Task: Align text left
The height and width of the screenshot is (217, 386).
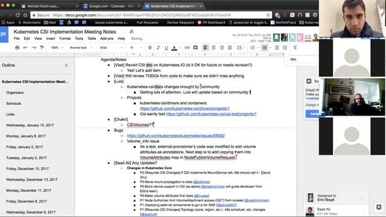Action: [205, 48]
